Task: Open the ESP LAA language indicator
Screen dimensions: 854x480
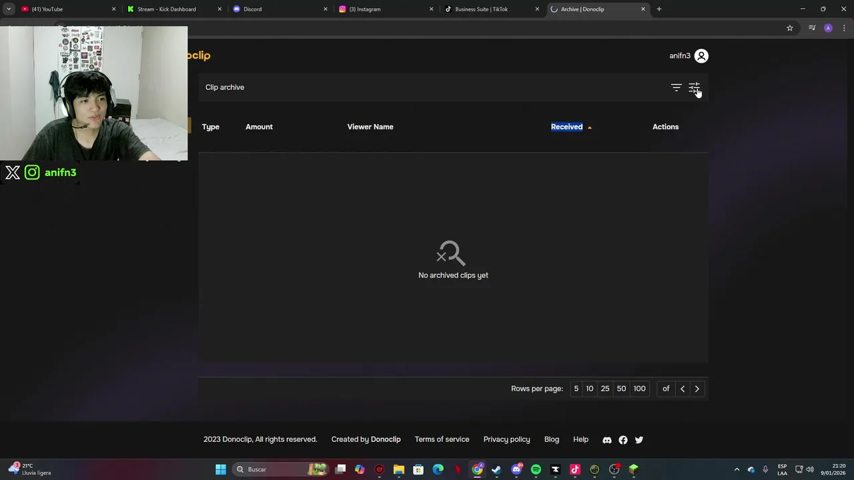Action: pos(782,469)
